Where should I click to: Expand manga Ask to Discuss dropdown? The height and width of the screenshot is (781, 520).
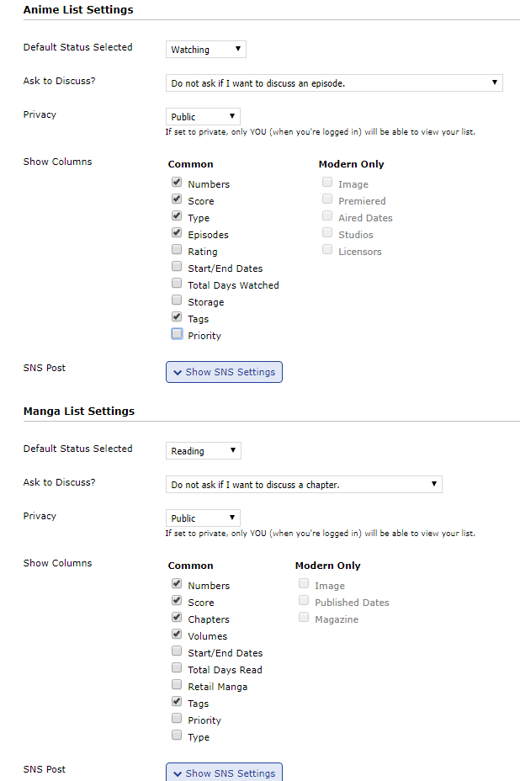(x=304, y=485)
